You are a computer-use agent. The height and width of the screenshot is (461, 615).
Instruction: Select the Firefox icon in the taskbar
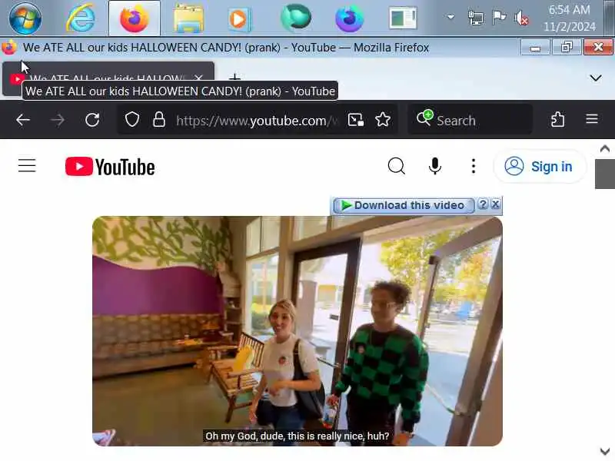pyautogui.click(x=134, y=18)
